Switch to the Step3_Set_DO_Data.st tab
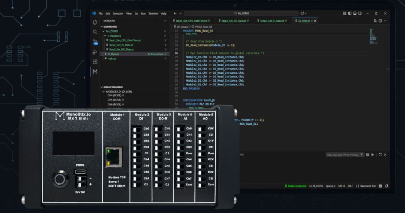This screenshot has width=405, height=213. (x=233, y=21)
